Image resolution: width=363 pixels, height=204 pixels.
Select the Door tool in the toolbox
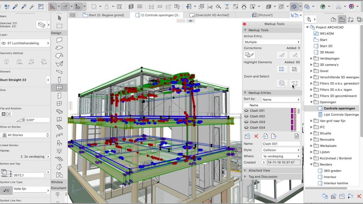coord(59,96)
